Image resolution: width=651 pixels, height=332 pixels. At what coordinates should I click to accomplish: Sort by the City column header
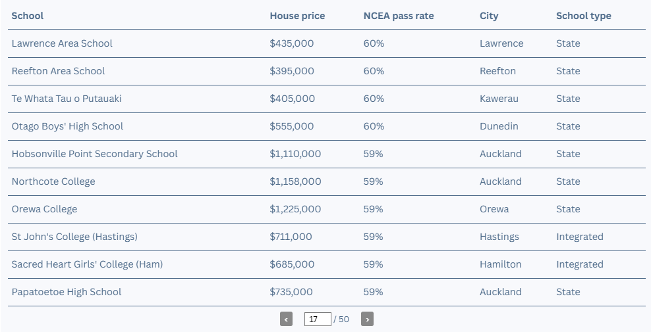tap(489, 16)
